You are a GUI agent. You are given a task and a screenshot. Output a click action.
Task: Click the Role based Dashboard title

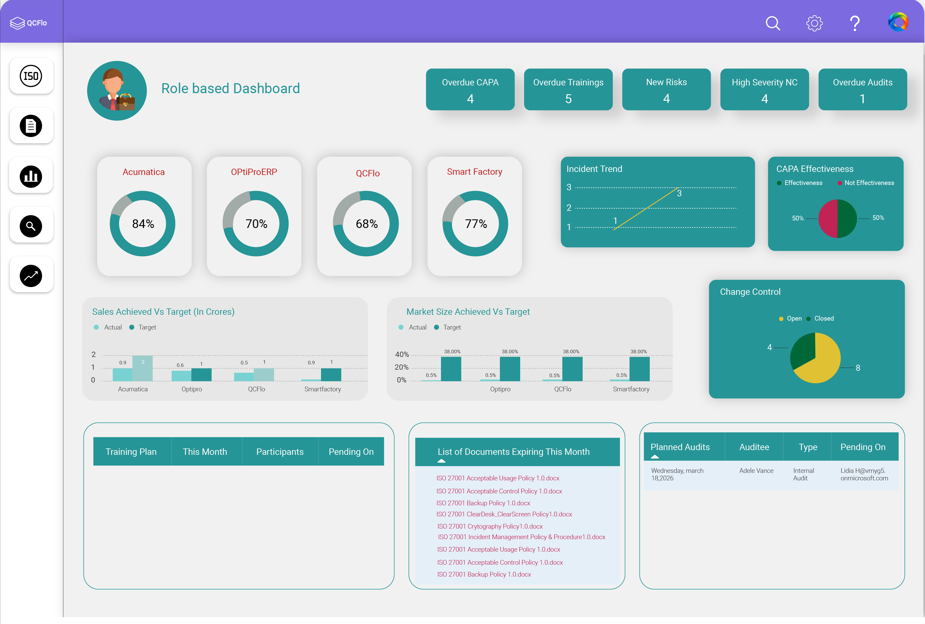[231, 88]
